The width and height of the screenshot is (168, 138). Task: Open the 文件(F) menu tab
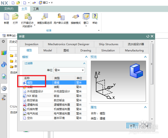9,9
